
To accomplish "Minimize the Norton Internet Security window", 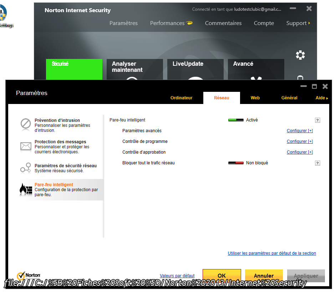I will [x=293, y=8].
